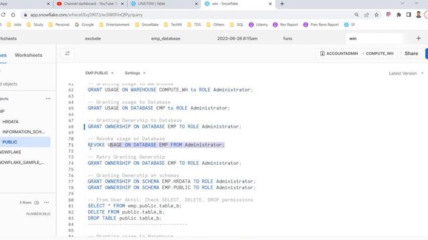This screenshot has height=240, width=428.
Task: Open the Snowflake bookmark folder
Action: point(147,25)
